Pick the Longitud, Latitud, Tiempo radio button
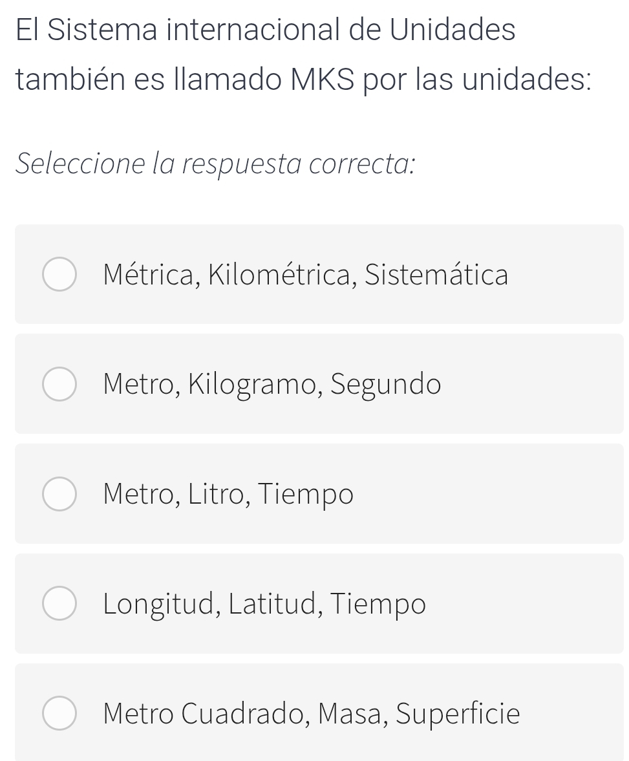Screen dimensions: 629x761 pos(59,605)
